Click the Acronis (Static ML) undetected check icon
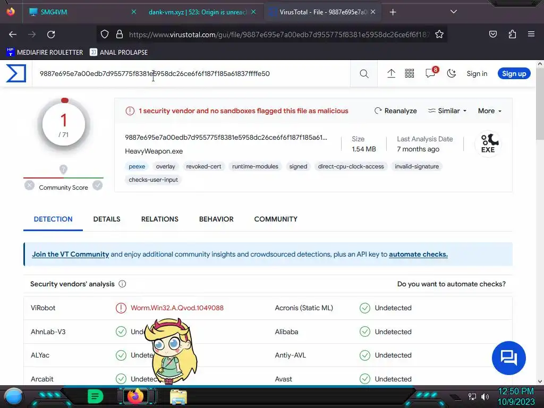 [365, 308]
